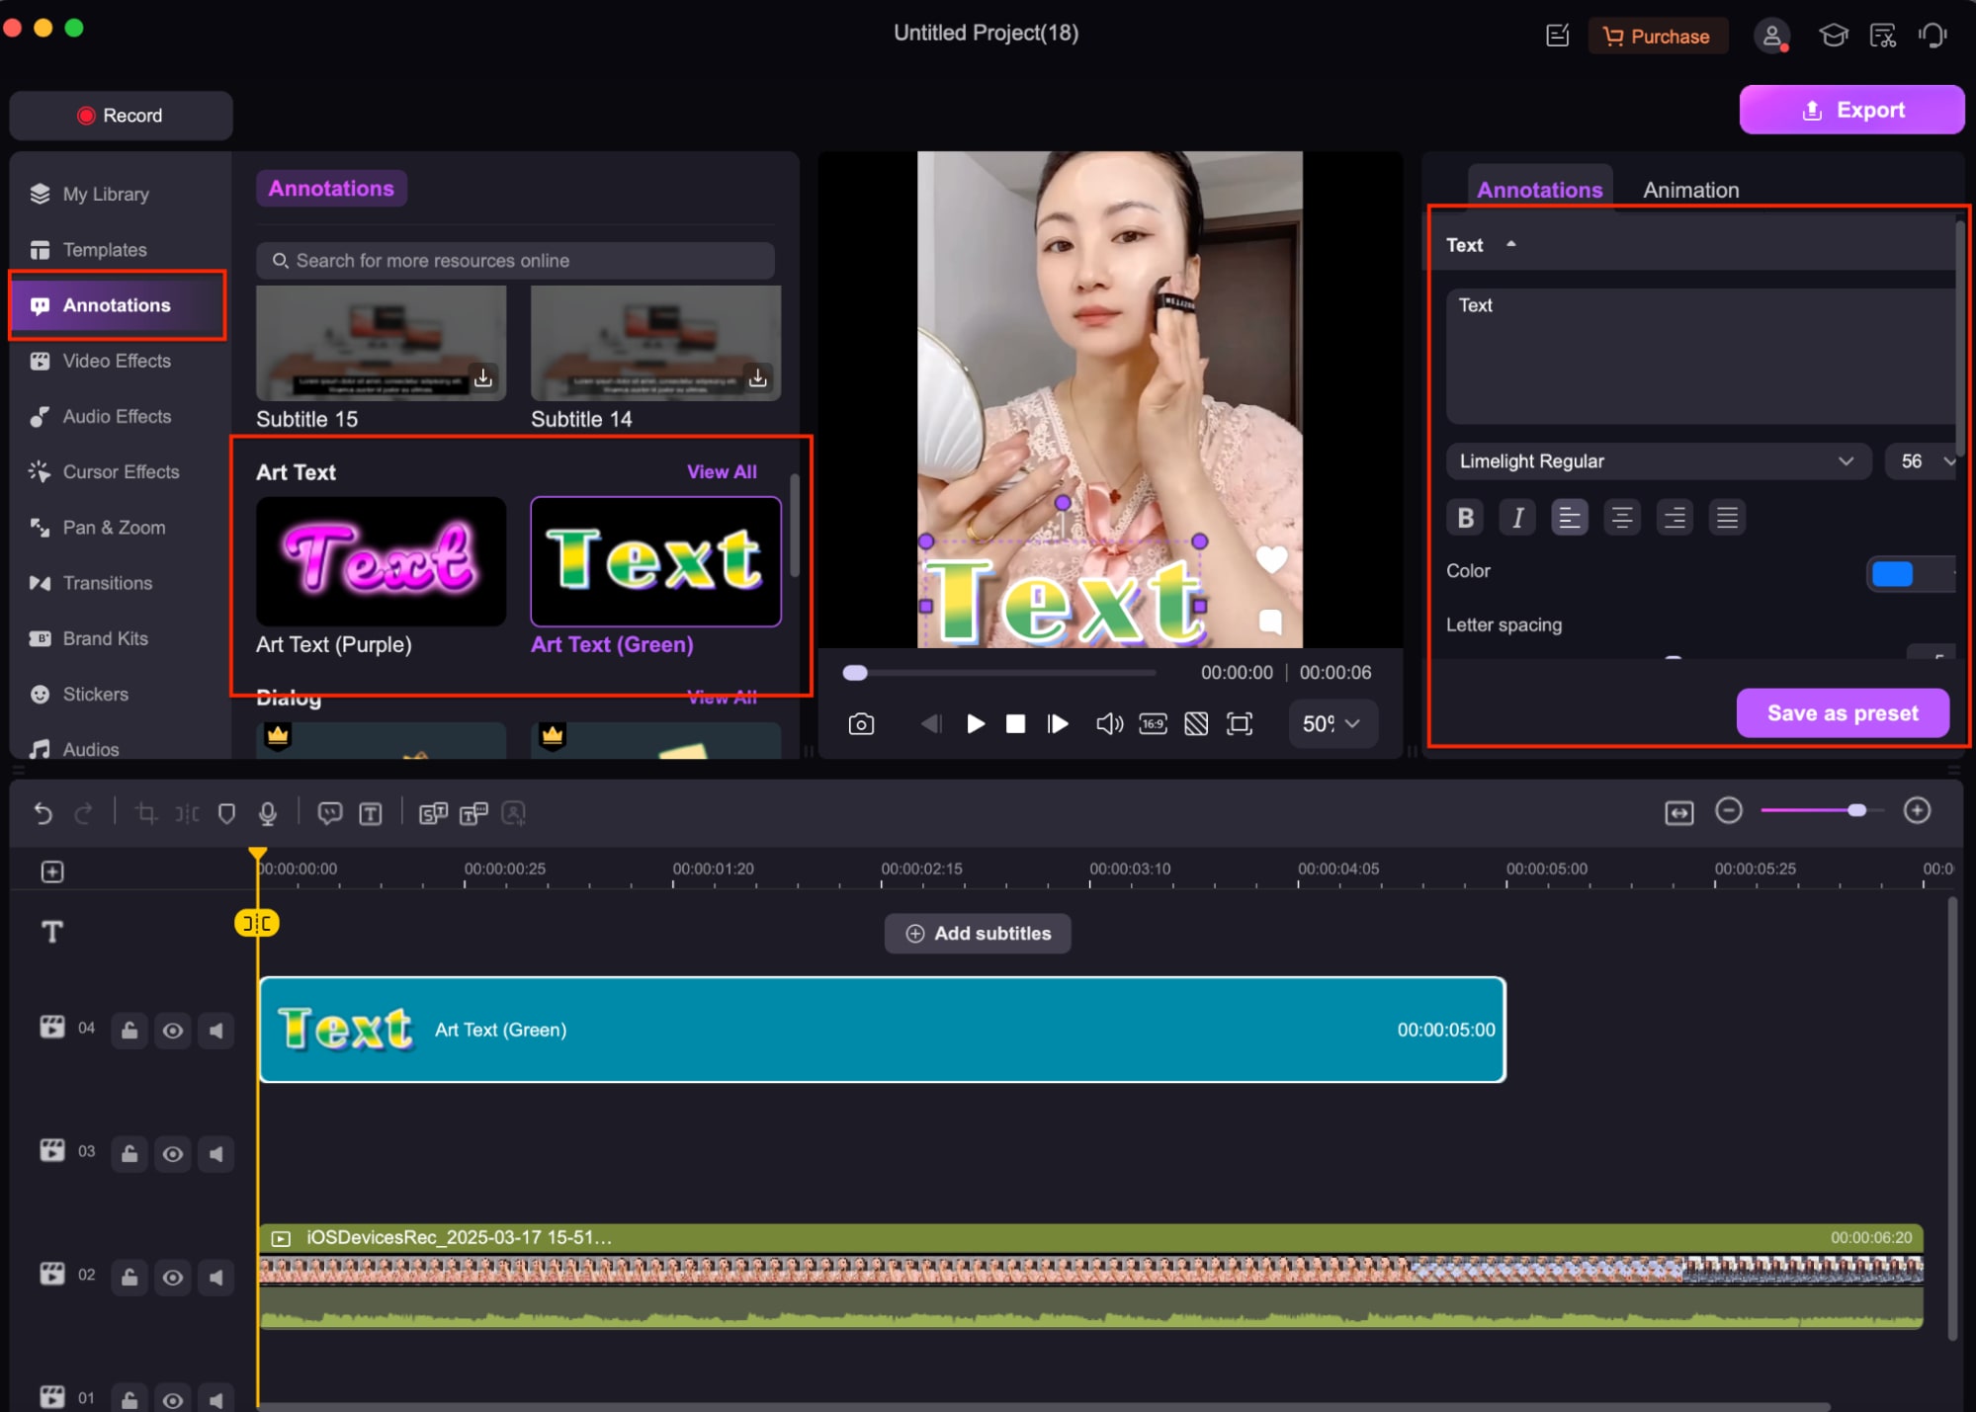Image resolution: width=1976 pixels, height=1412 pixels.
Task: Click the marker shield icon
Action: click(226, 813)
